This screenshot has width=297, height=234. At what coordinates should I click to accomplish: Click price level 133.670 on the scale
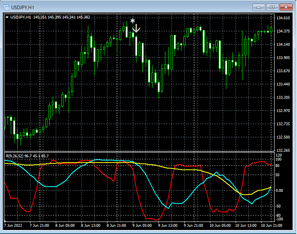[283, 71]
